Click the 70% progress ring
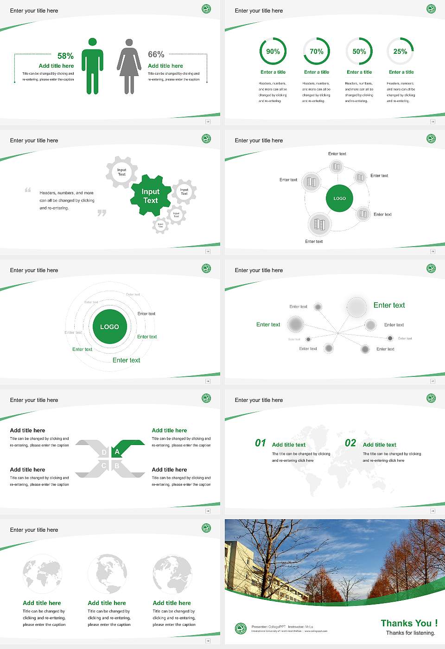This screenshot has width=445, height=649. pyautogui.click(x=317, y=51)
